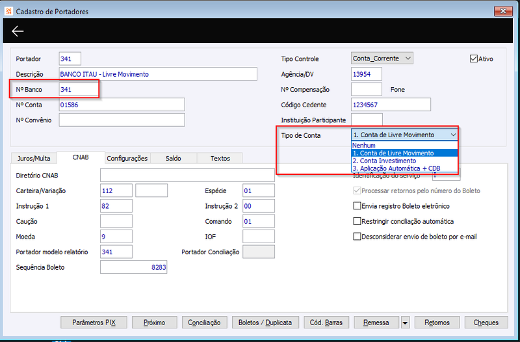The height and width of the screenshot is (342, 520).
Task: Edit the Nº Conta field
Action: point(122,105)
